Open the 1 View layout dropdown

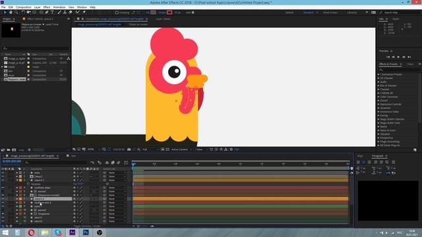(x=200, y=149)
